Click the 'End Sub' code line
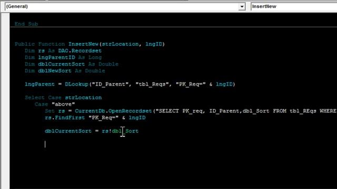 point(26,24)
